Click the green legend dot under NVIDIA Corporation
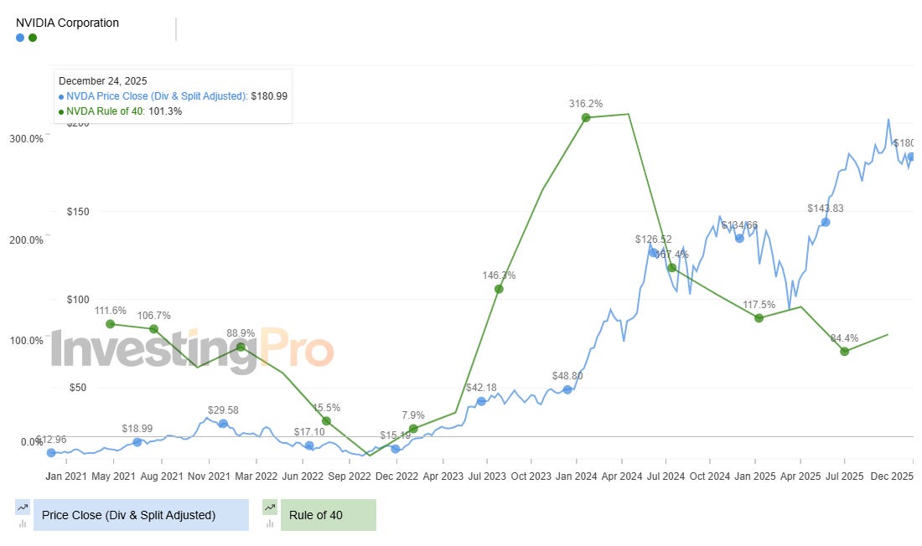Screen dimensions: 922x546 click(x=33, y=38)
